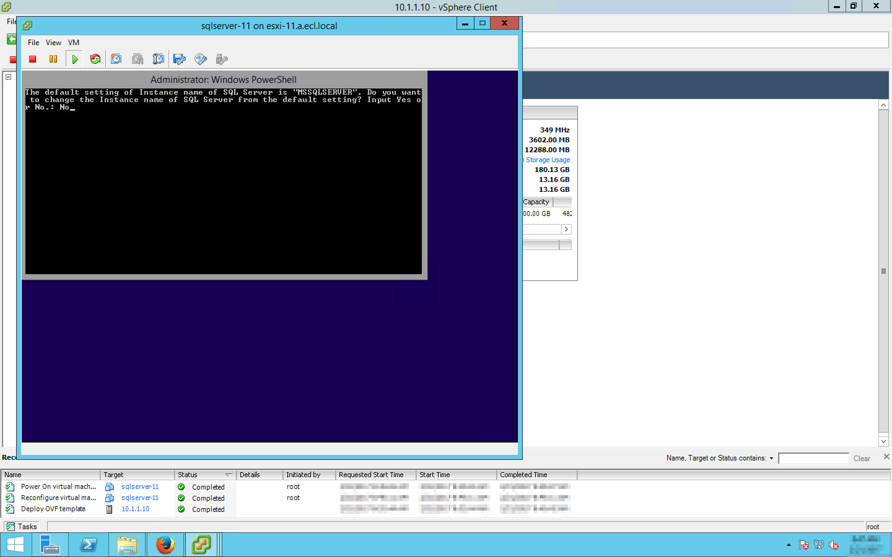
Task: Click the Storage Usage link
Action: (x=547, y=160)
